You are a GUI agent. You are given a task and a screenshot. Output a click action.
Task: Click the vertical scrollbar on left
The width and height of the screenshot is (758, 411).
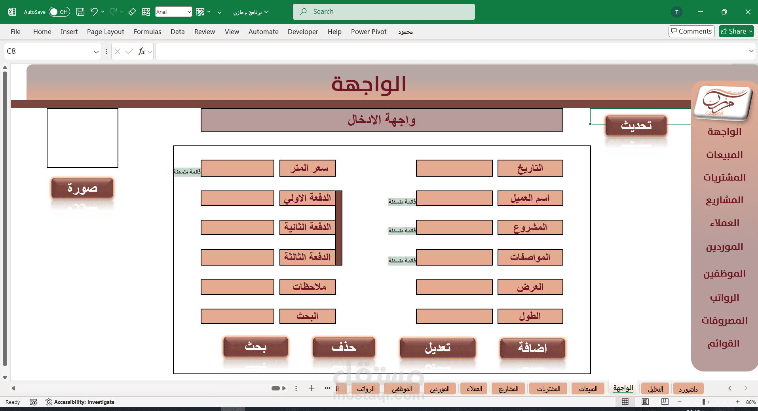point(5,219)
